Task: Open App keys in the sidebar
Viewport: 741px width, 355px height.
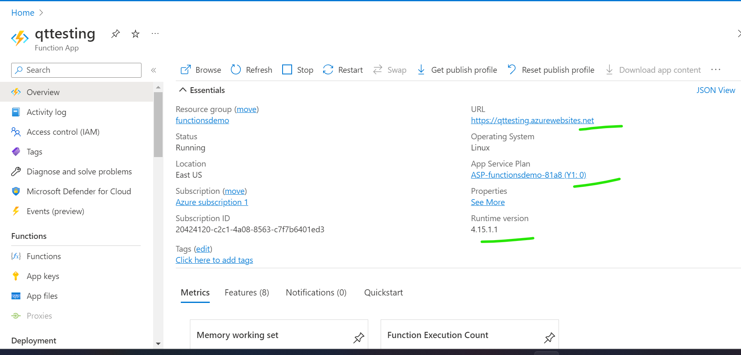Action: point(77,276)
